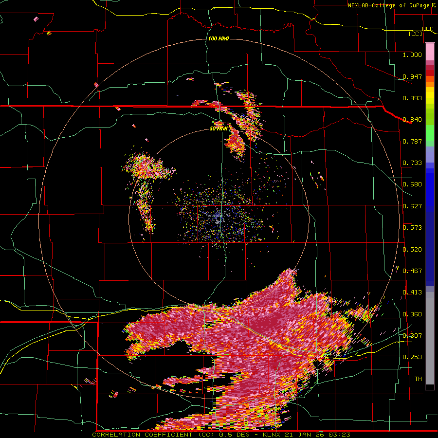The height and width of the screenshot is (438, 438).
Task: Click the 0.520 scale label
Action: pyautogui.click(x=412, y=250)
